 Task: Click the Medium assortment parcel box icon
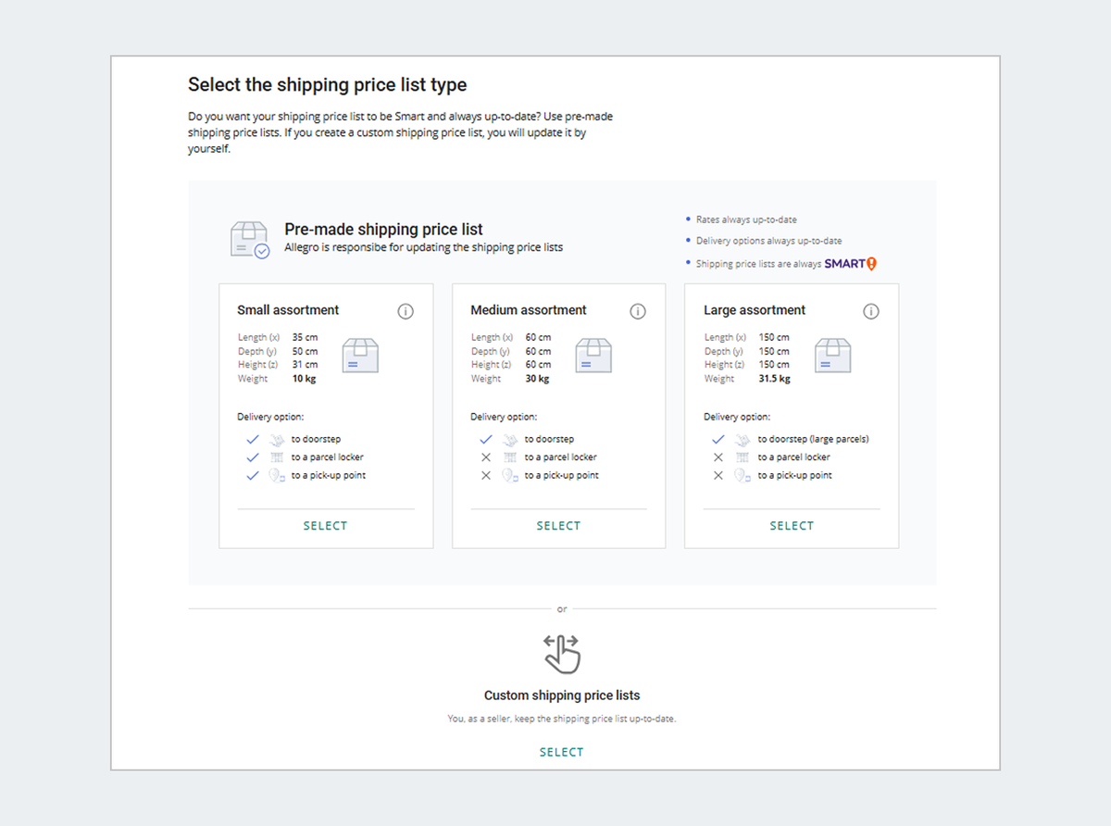click(x=593, y=356)
